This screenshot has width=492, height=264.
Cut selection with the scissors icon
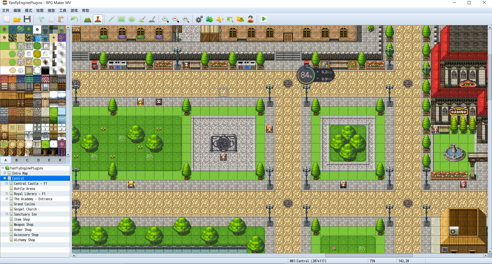coord(40,19)
